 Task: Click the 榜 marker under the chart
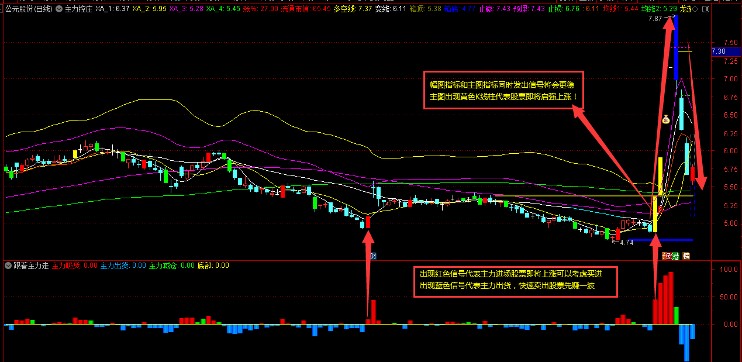686,256
